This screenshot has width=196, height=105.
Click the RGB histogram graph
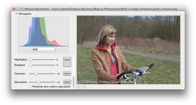(x=43, y=32)
